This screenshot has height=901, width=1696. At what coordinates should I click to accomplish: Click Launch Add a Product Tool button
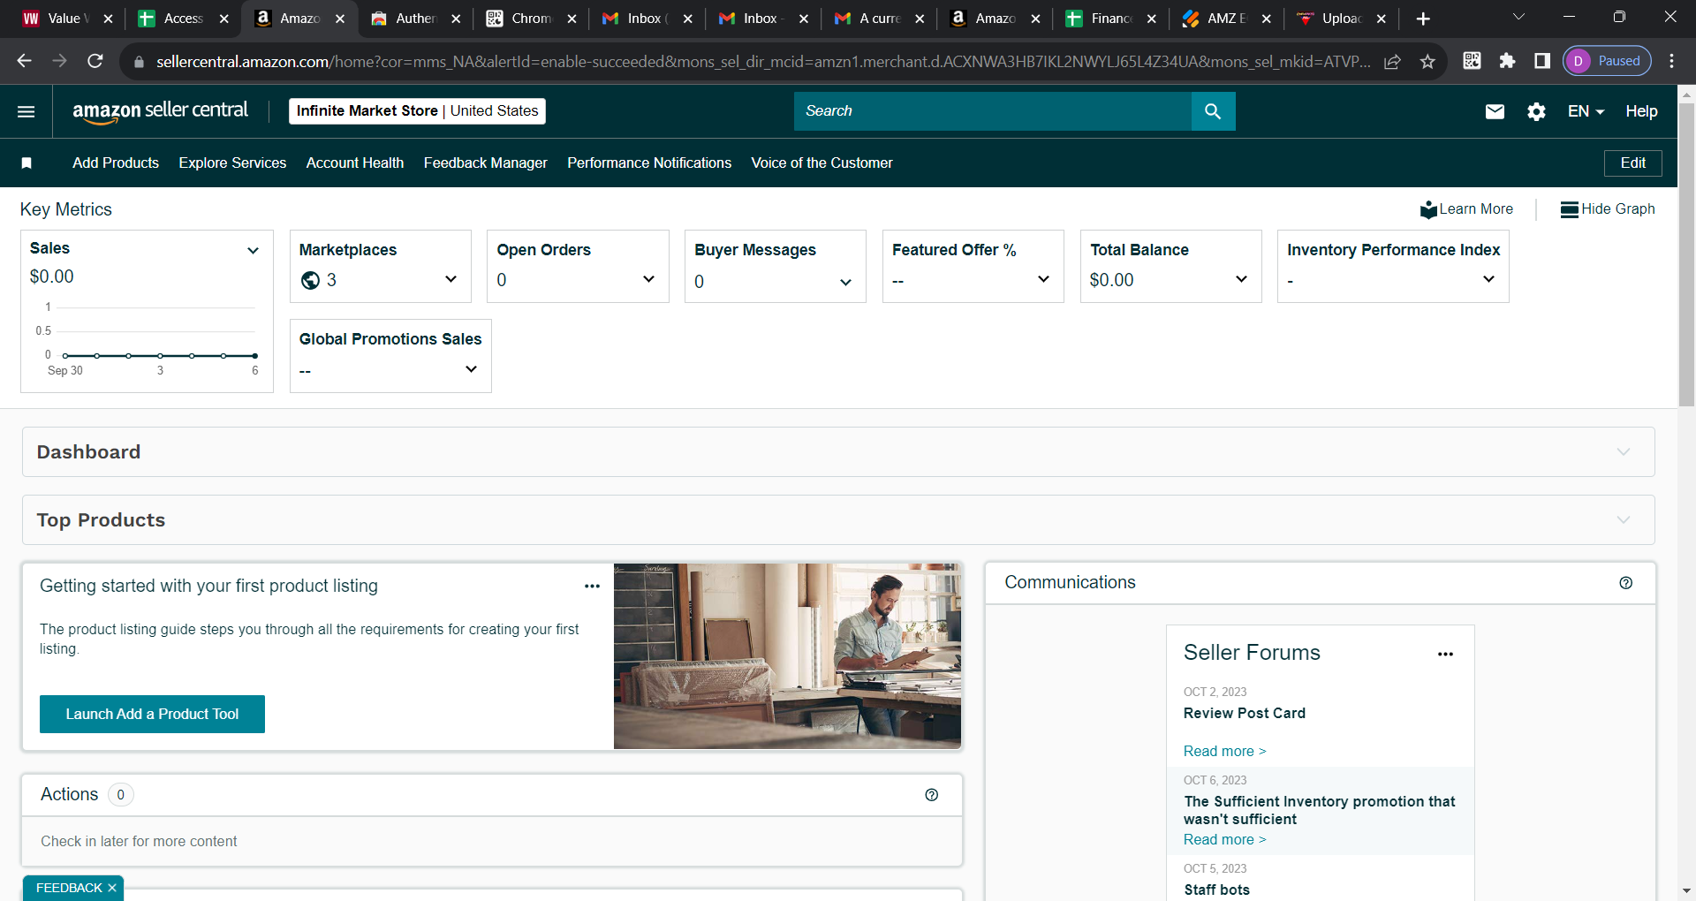[152, 714]
